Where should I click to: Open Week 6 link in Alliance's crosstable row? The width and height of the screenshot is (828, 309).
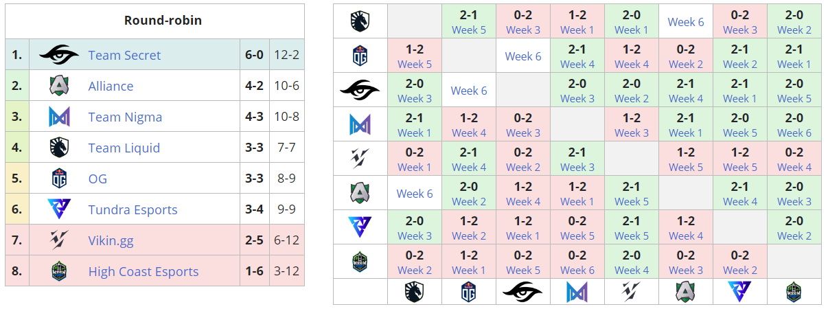415,193
